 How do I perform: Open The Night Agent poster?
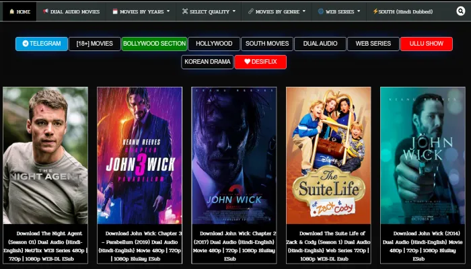coord(45,155)
